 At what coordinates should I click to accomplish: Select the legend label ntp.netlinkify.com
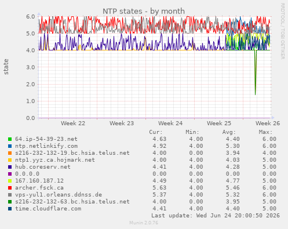(x=46, y=146)
